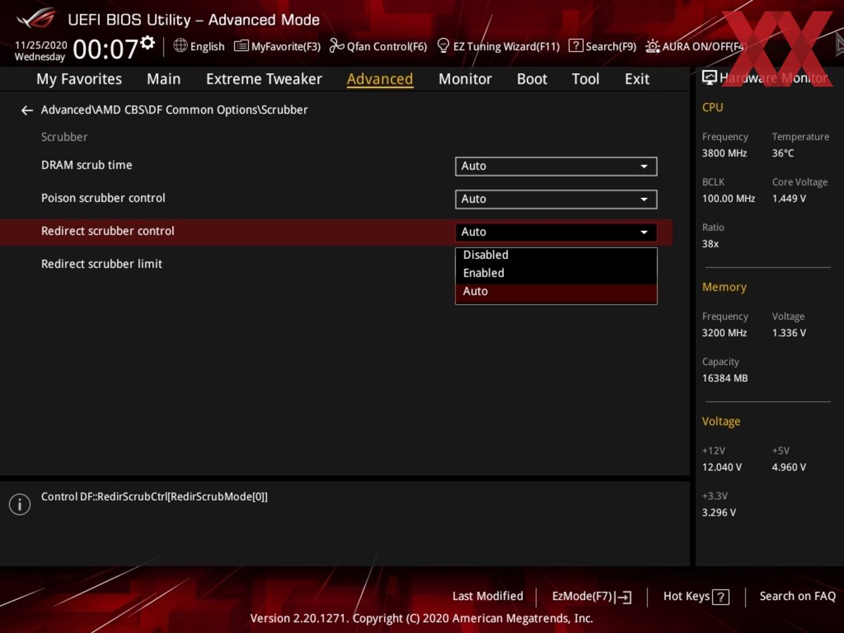Click the info icon in help panel
The image size is (844, 633).
click(20, 504)
